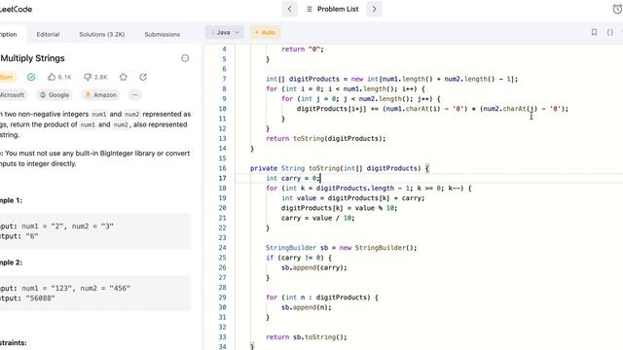The height and width of the screenshot is (350, 623).
Task: Click 'int[] digitProducts = new int' line 7
Action: [x=391, y=79]
